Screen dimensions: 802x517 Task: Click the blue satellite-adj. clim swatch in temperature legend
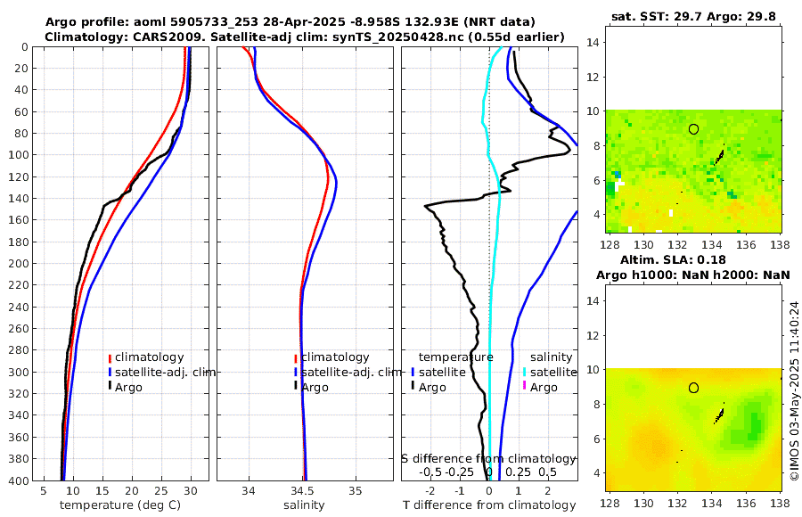[x=110, y=373]
